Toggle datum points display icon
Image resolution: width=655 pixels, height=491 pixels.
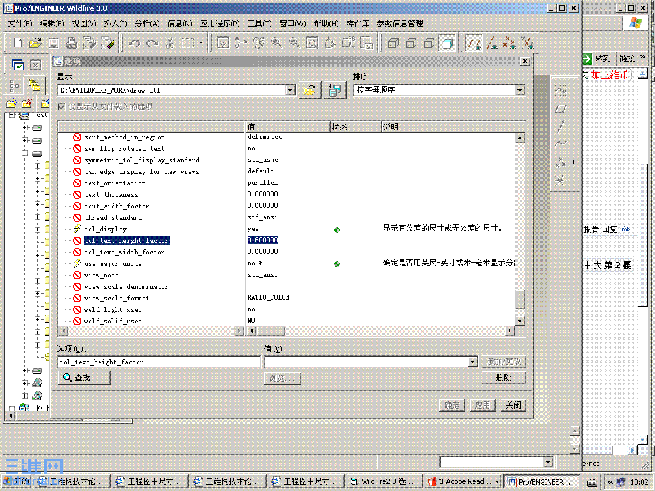(x=510, y=43)
